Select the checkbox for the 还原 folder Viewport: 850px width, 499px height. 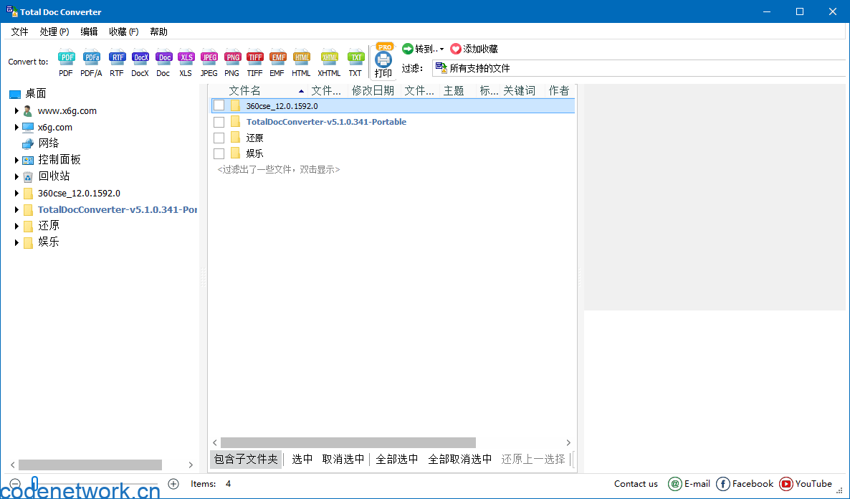pyautogui.click(x=219, y=137)
